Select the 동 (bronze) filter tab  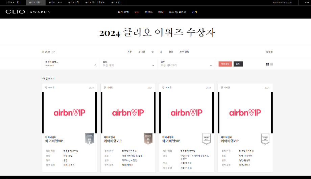(x=171, y=52)
